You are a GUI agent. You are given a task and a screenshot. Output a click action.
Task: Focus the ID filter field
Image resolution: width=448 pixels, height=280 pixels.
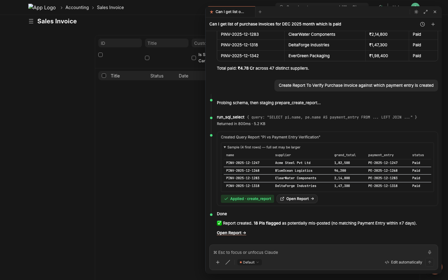120,43
